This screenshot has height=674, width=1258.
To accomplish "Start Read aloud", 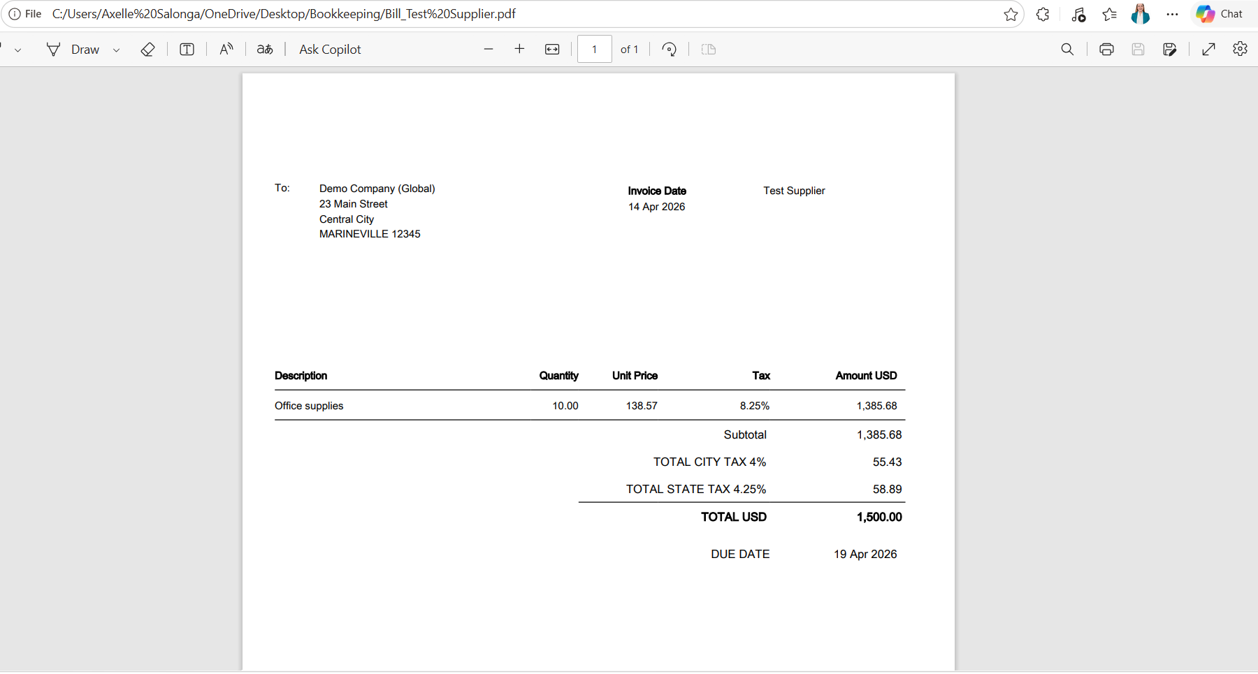I will click(x=226, y=50).
